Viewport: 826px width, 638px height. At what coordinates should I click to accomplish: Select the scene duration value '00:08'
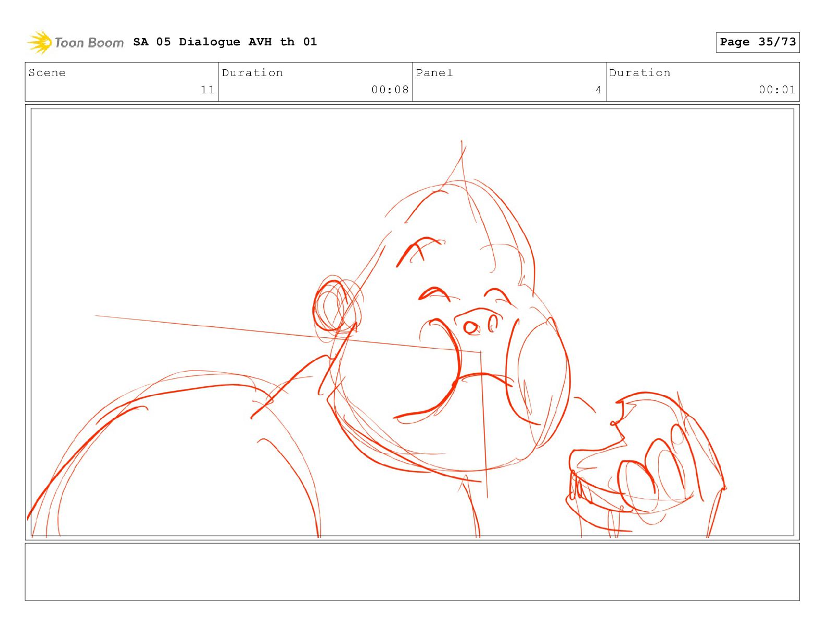point(390,90)
